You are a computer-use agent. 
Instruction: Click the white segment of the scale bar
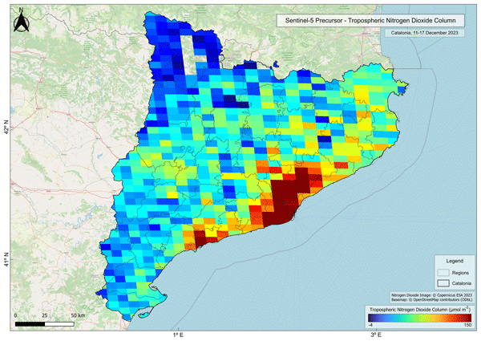pyautogui.click(x=61, y=323)
